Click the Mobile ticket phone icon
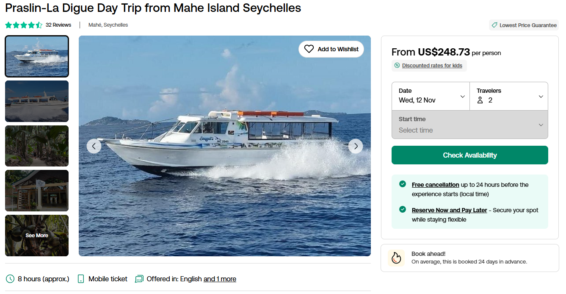Viewport: 566px width, 294px height. pyautogui.click(x=81, y=279)
